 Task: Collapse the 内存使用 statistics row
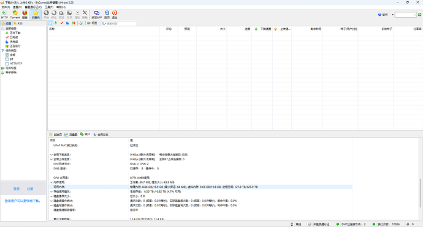pyautogui.click(x=51, y=182)
